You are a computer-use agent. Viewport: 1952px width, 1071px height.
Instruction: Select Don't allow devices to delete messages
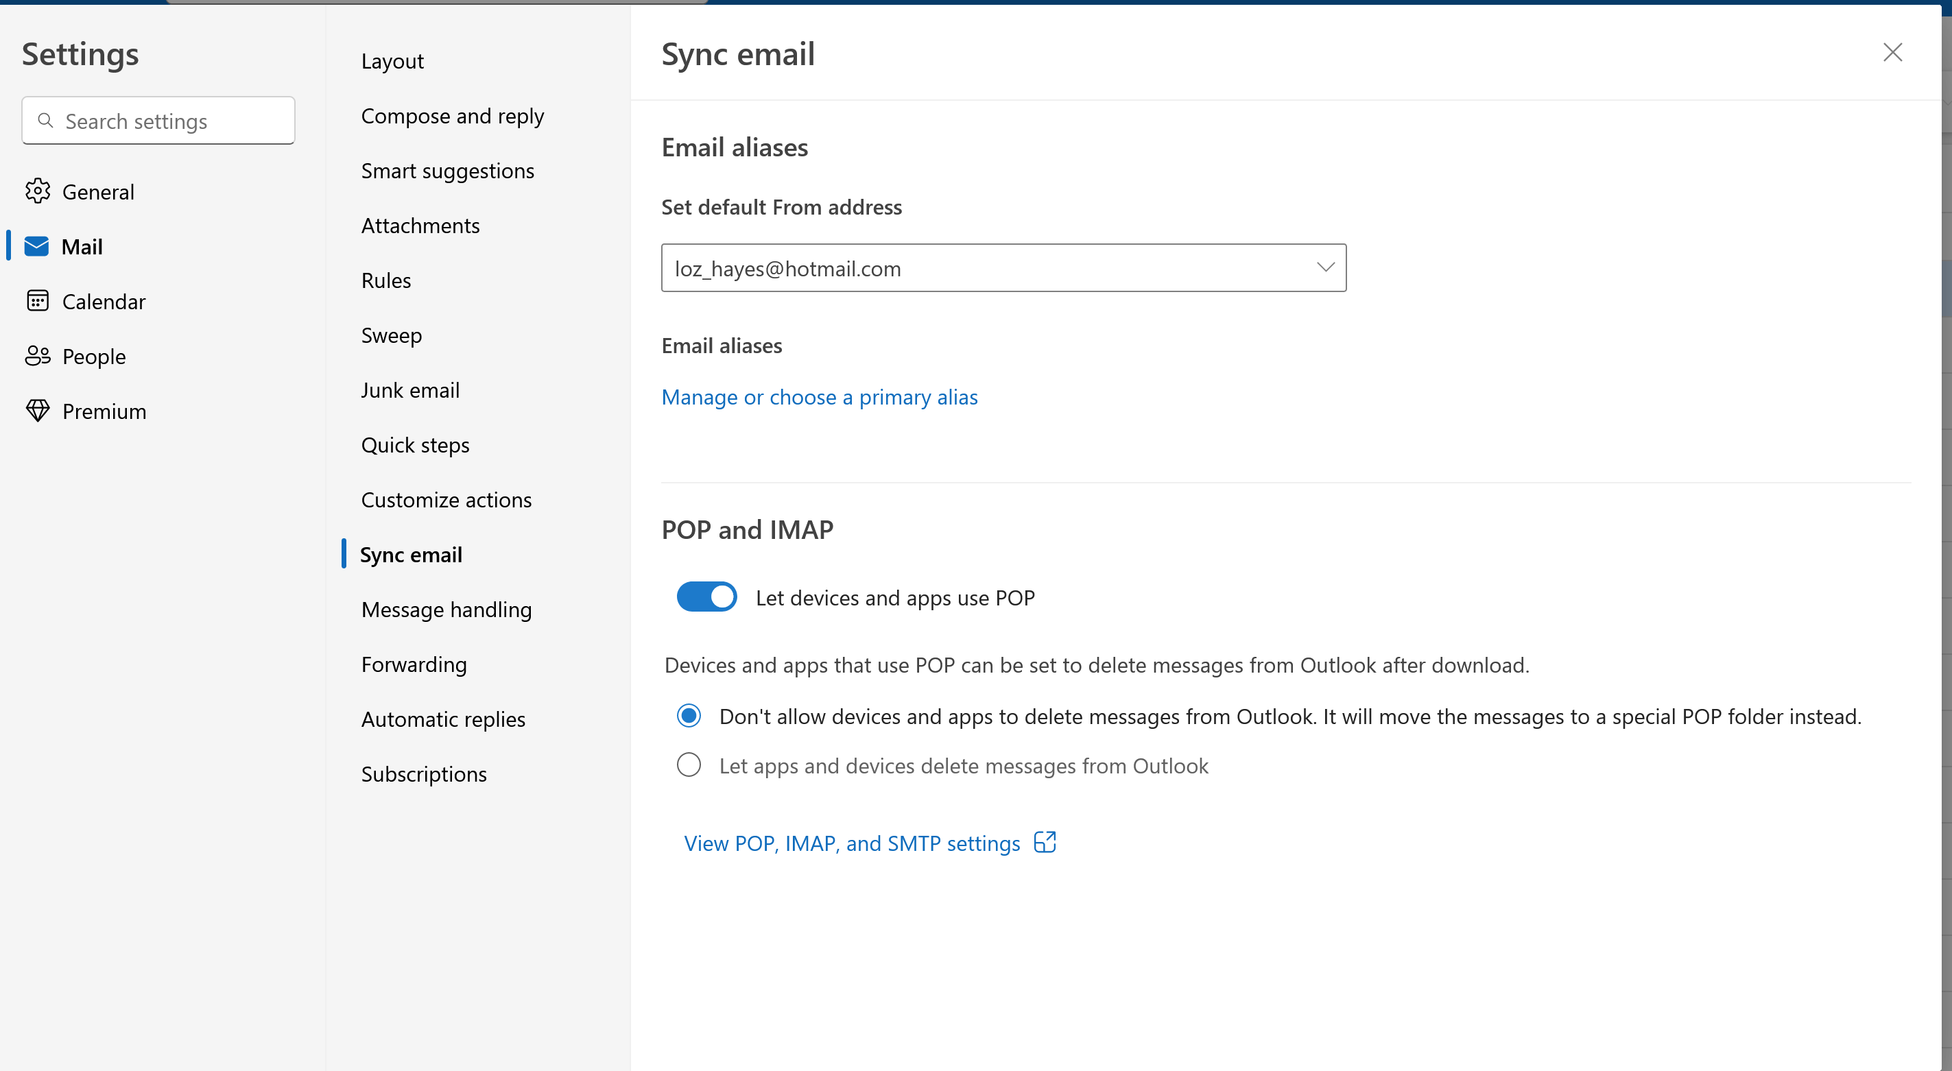click(x=688, y=716)
